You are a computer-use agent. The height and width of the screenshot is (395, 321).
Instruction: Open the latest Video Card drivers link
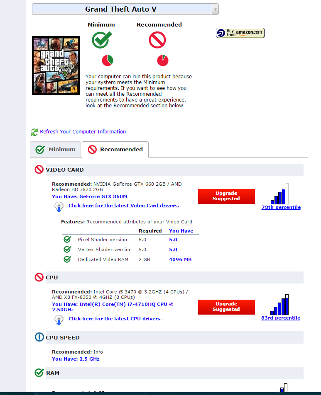[x=124, y=206]
